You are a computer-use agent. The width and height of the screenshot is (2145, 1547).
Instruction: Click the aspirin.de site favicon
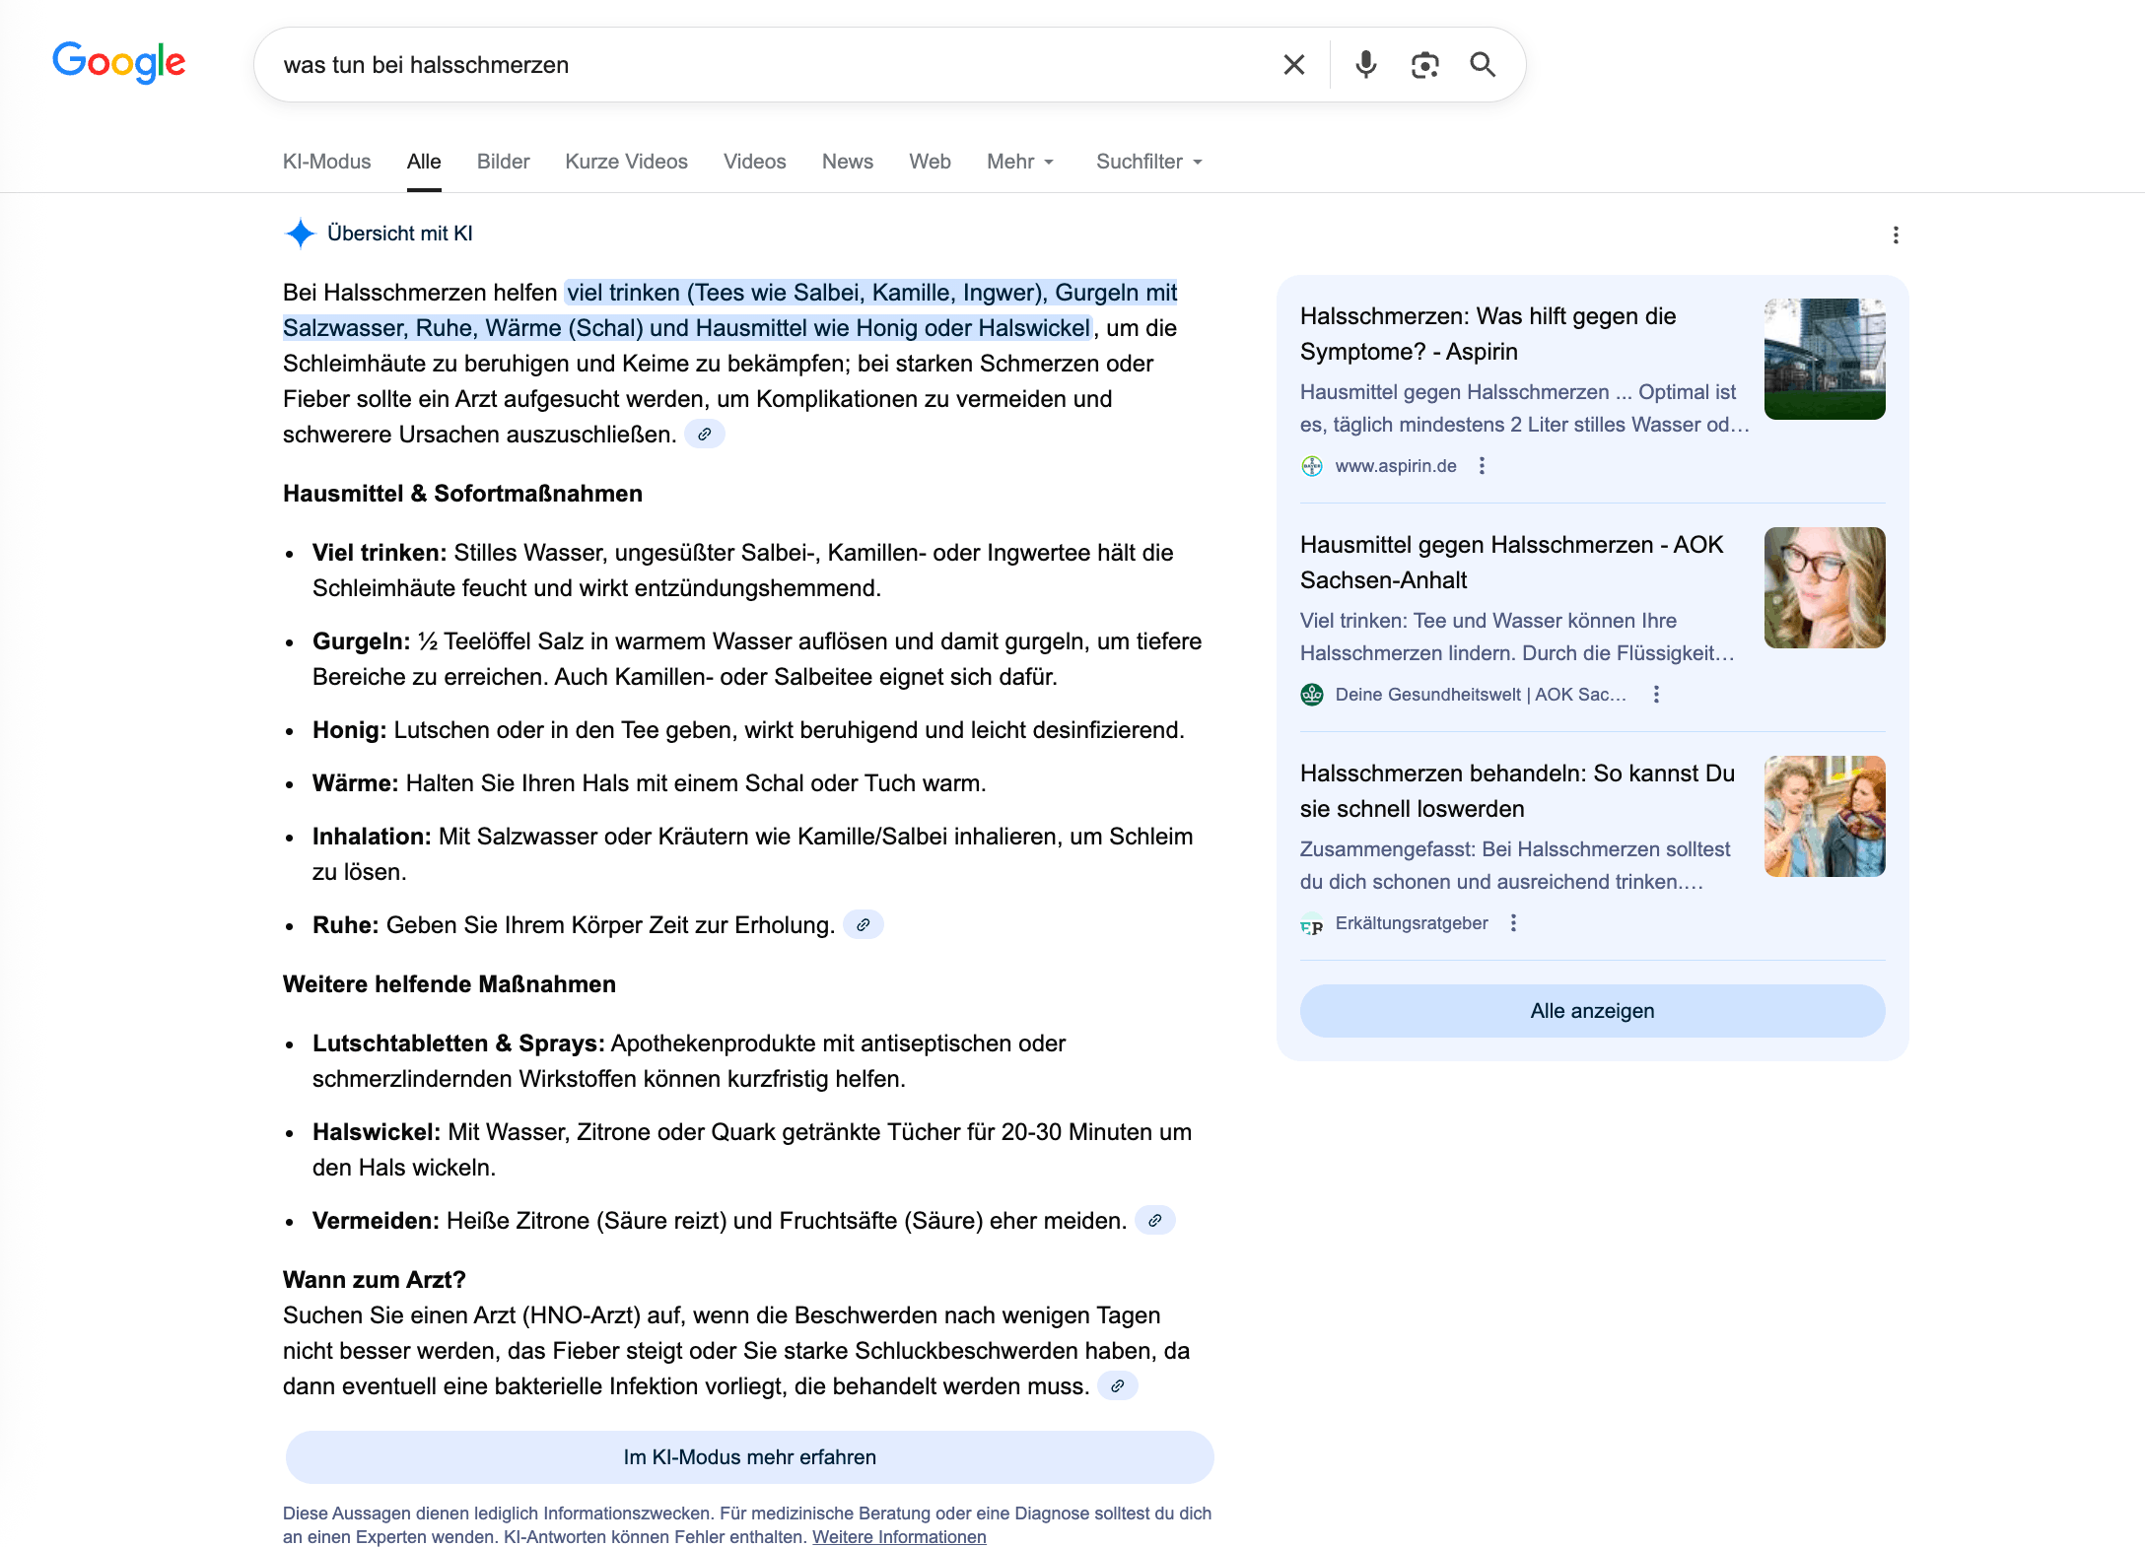pos(1312,466)
